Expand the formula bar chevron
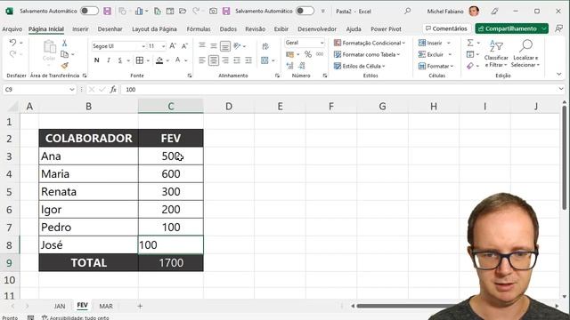The height and width of the screenshot is (320, 570). [x=561, y=89]
